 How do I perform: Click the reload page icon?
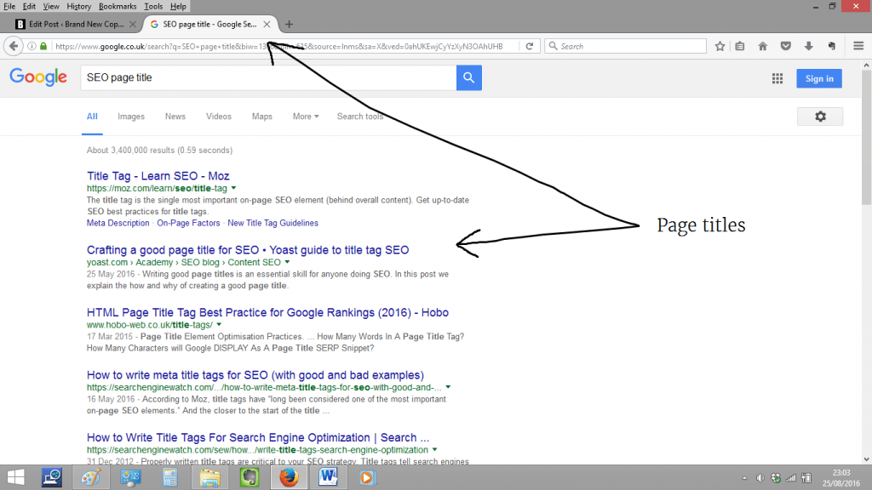pos(530,46)
